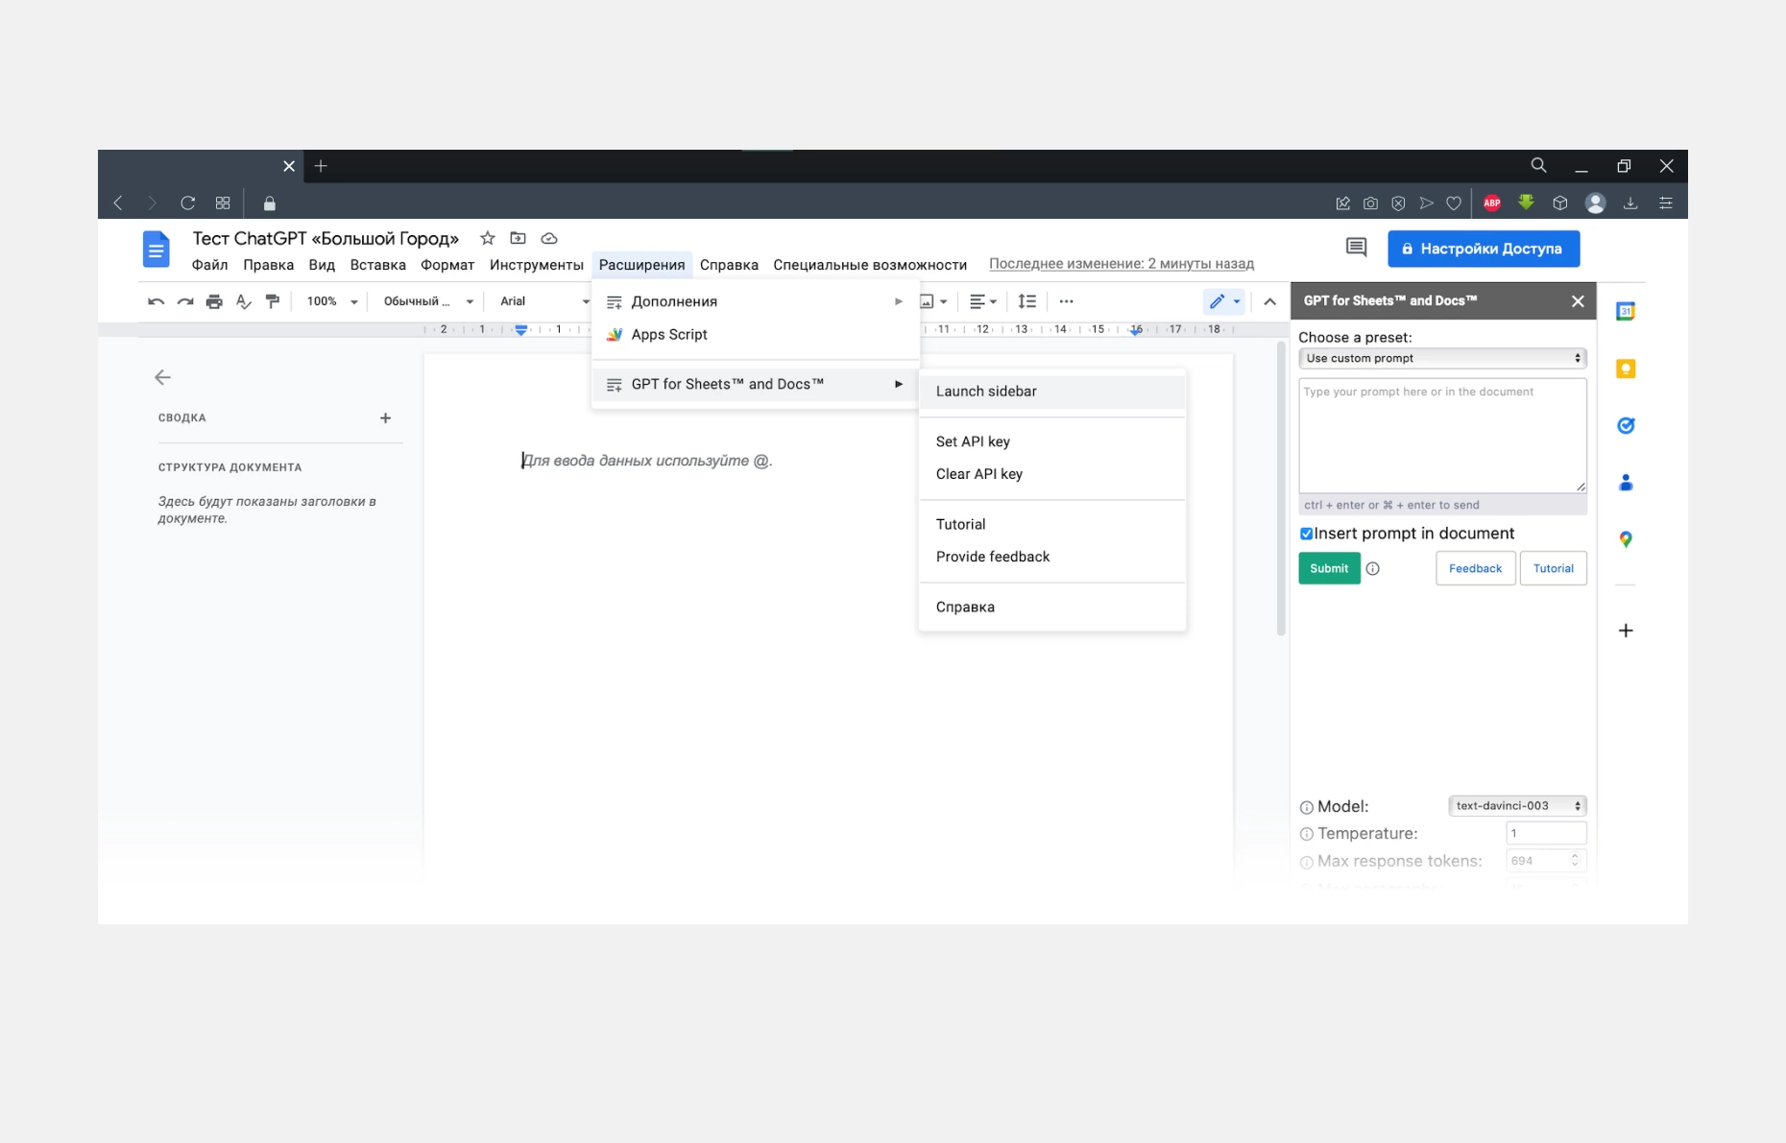Expand GPT for Sheets and Docs submenu

click(757, 384)
